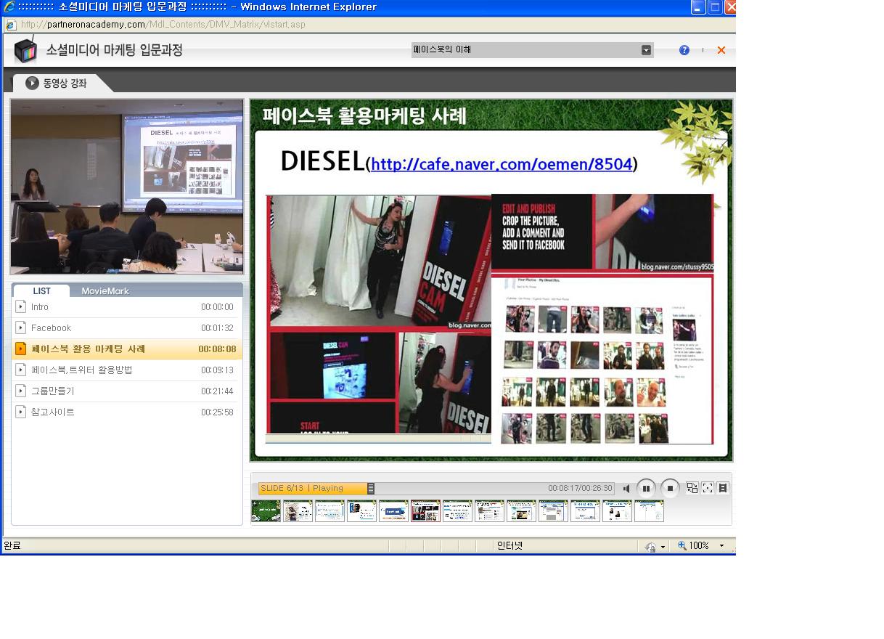The width and height of the screenshot is (884, 639).
Task: Go to the 그룹만들기 chapter
Action: click(x=127, y=391)
